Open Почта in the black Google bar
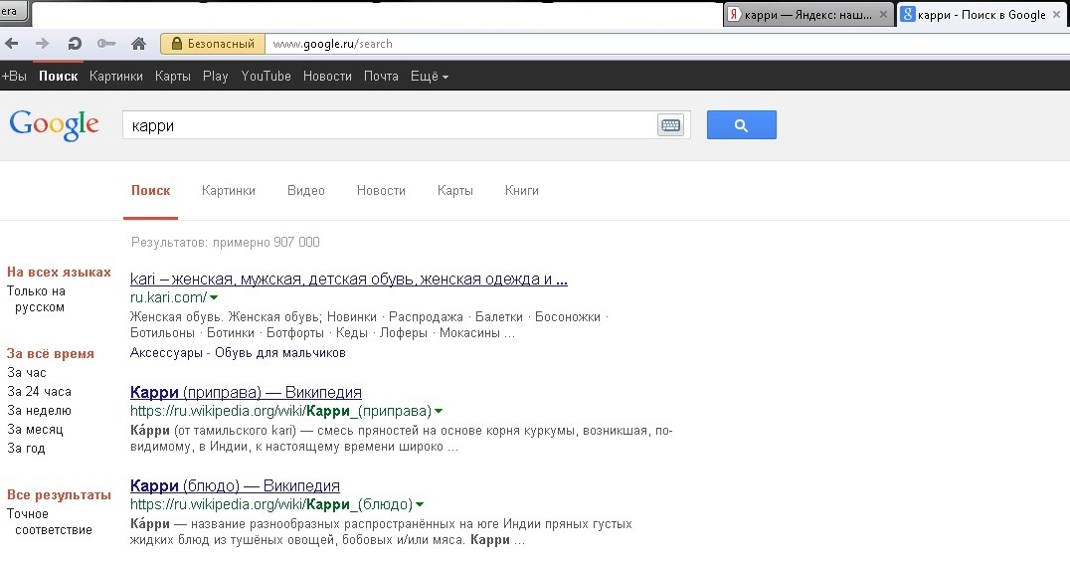Screen dimensions: 1070x566 click(381, 76)
